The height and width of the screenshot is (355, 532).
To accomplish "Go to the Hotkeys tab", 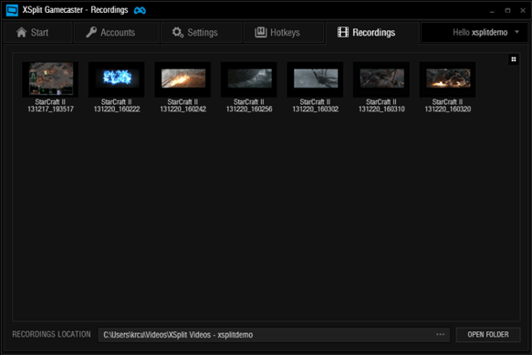I will pos(284,33).
